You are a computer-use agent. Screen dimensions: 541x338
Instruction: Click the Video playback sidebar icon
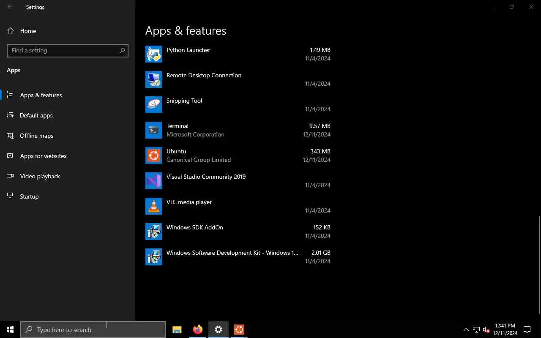[x=10, y=176]
